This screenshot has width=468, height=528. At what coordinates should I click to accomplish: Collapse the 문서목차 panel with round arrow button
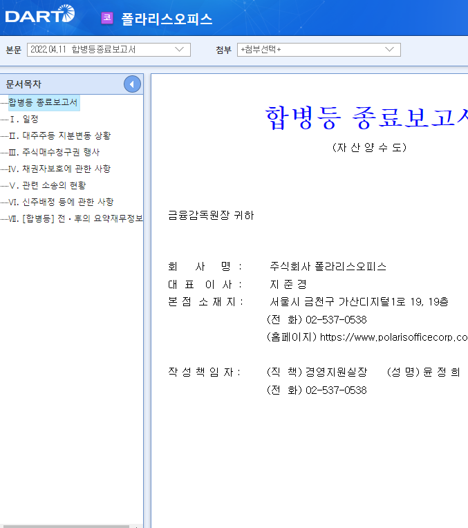[x=132, y=84]
